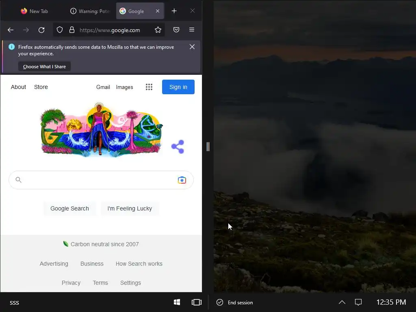Click the info icon in the notification bar
416x312 pixels.
(x=12, y=47)
